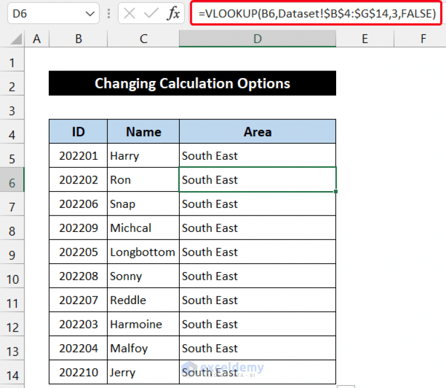Open the Name Box dropdown arrow

[x=90, y=13]
